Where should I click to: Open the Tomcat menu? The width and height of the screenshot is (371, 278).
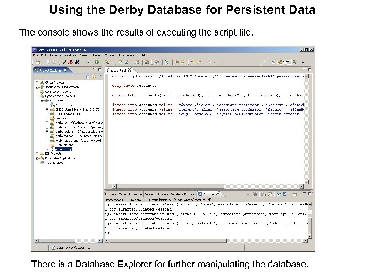pyautogui.click(x=110, y=55)
